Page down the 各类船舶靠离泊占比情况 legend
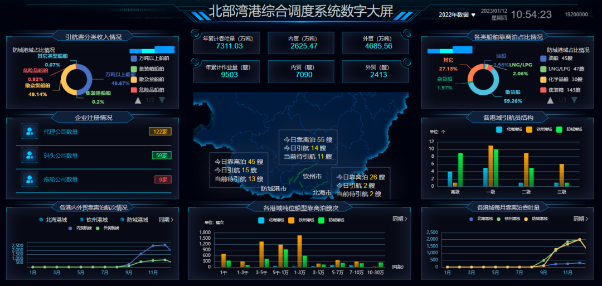 tap(574, 100)
